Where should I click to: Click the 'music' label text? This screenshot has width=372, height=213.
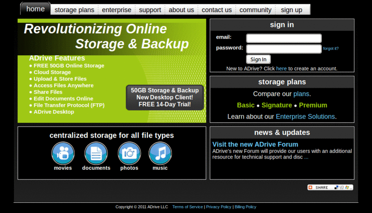pyautogui.click(x=160, y=168)
